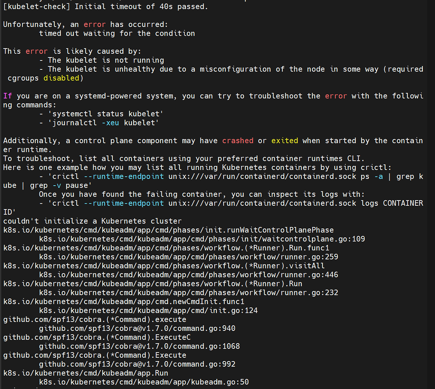Screen dimensions: 435x389
Task: Click the magenta 'If' word
Action: click(7, 96)
